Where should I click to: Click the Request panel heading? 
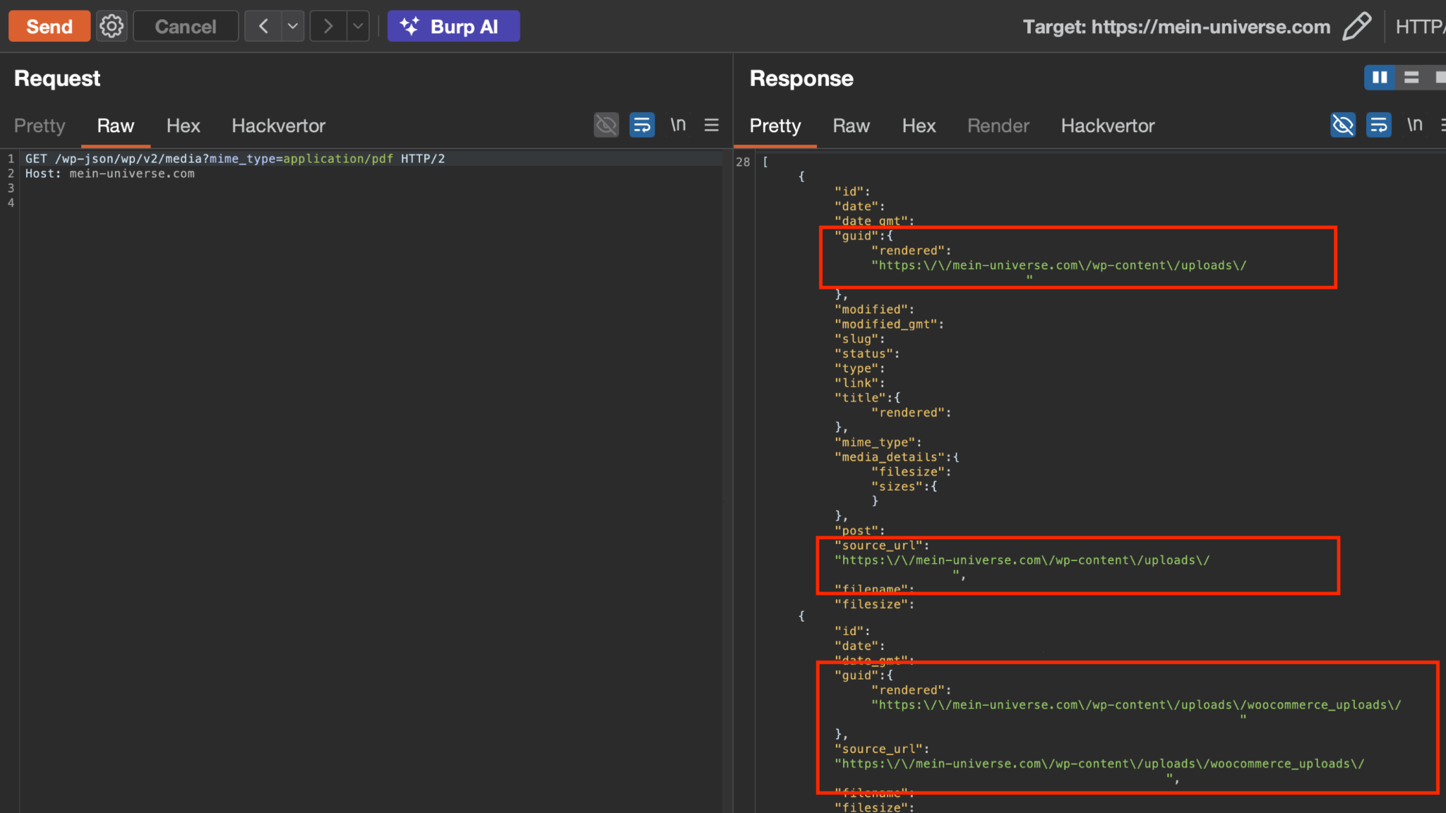(x=57, y=78)
